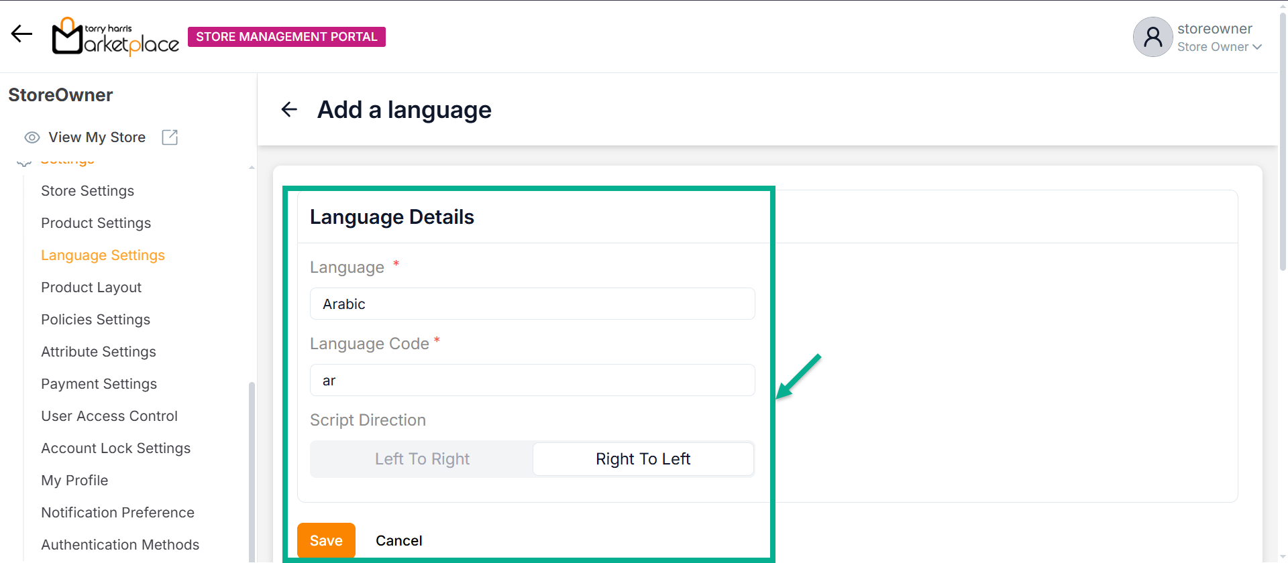This screenshot has width=1288, height=563.
Task: Go to Product Settings menu item
Action: click(x=96, y=223)
